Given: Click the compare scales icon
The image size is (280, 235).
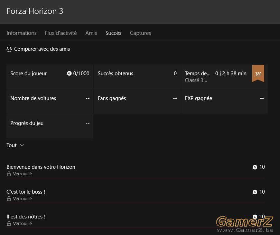Looking at the screenshot, I should click(x=9, y=49).
